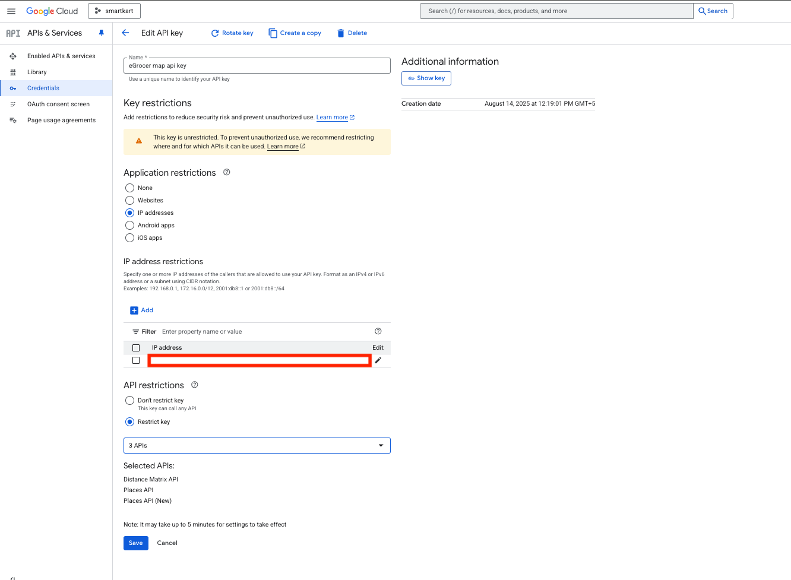Check the IP address row checkbox

pos(136,360)
